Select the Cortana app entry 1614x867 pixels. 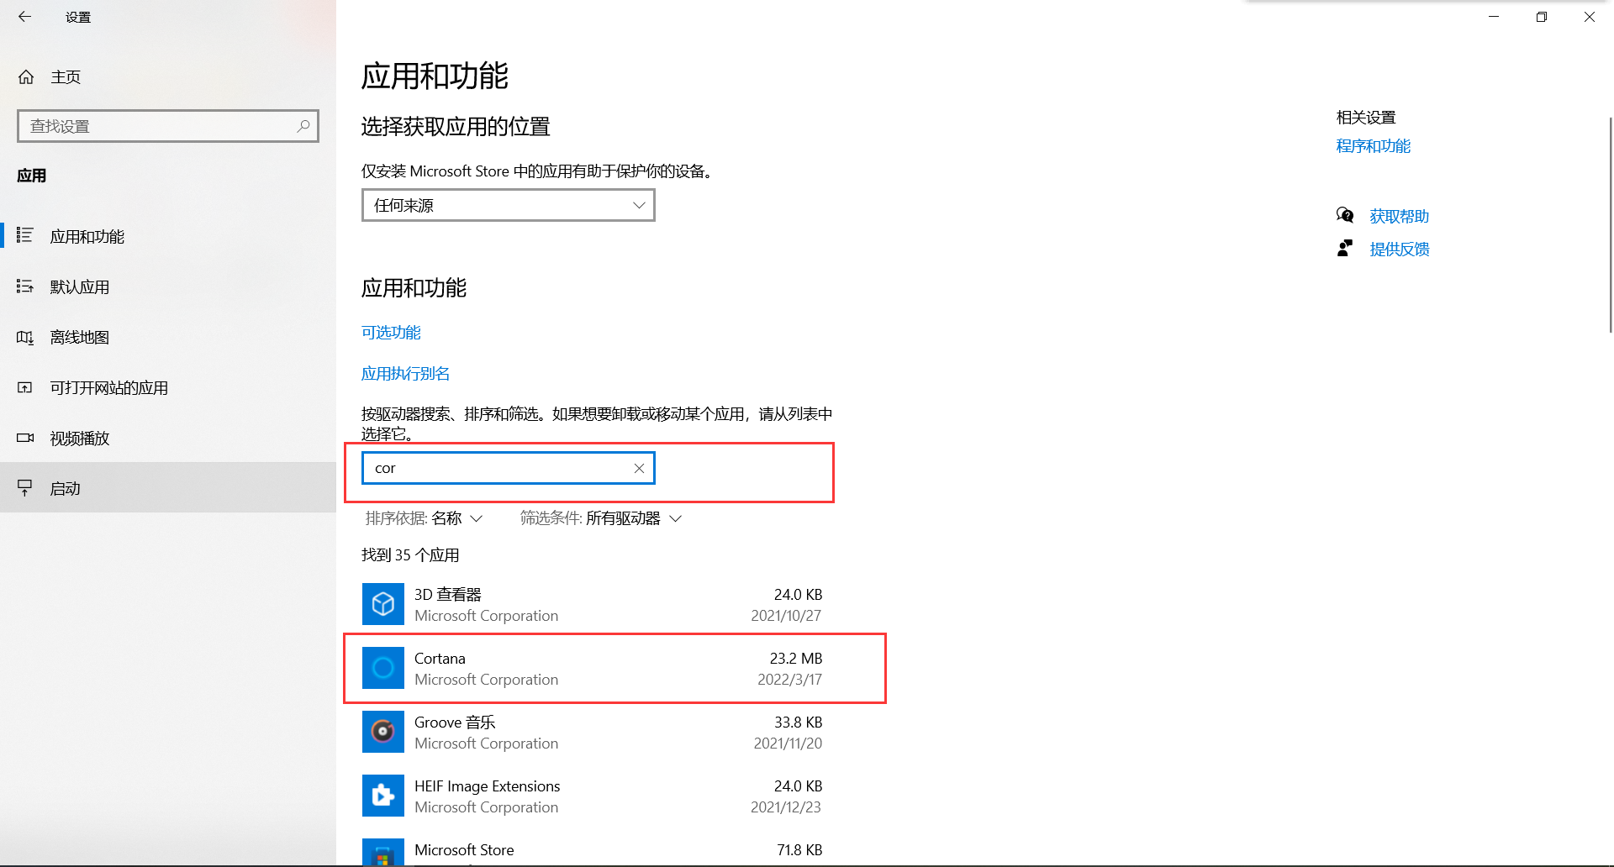coord(593,669)
